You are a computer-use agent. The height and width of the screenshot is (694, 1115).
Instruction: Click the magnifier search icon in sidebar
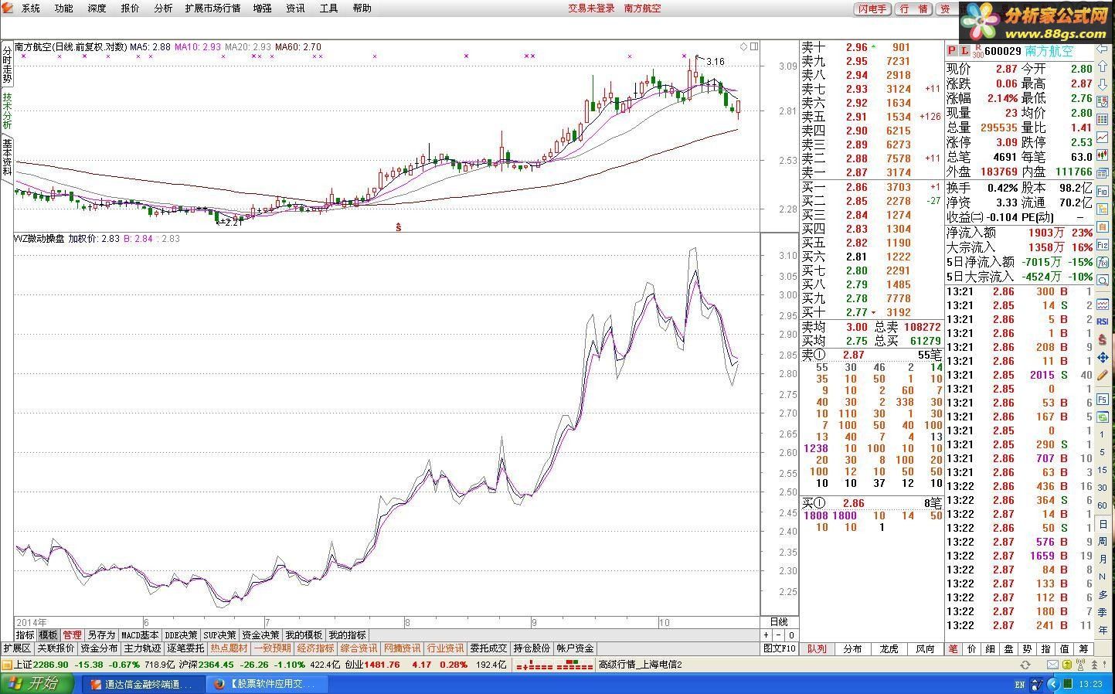click(1102, 280)
